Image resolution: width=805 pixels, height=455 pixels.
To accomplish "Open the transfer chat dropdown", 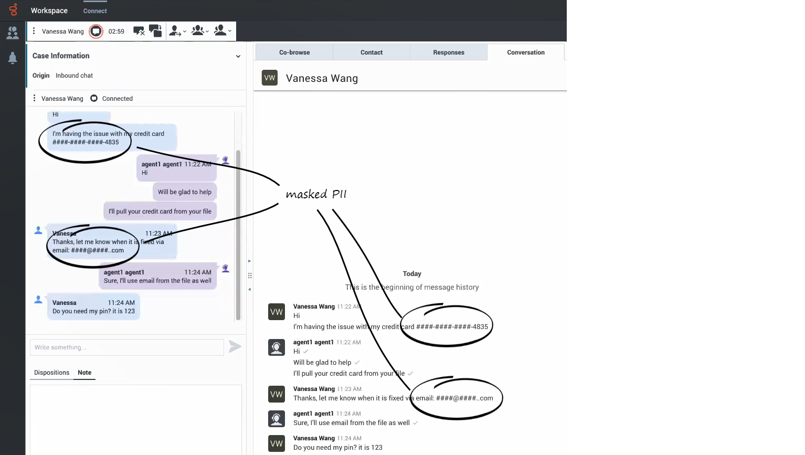I will click(x=177, y=31).
